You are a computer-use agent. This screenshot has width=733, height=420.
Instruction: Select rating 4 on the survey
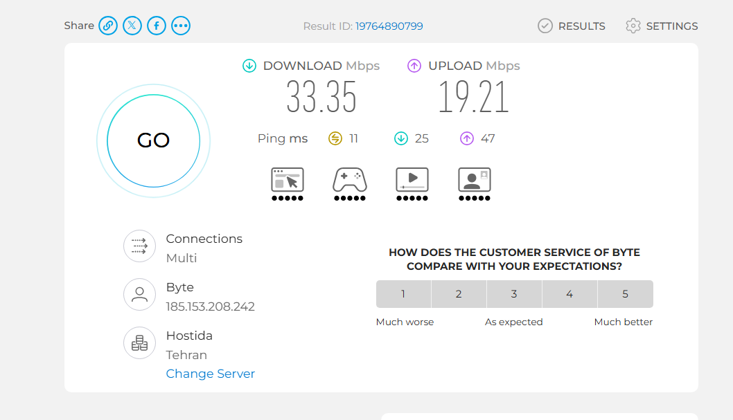click(570, 294)
